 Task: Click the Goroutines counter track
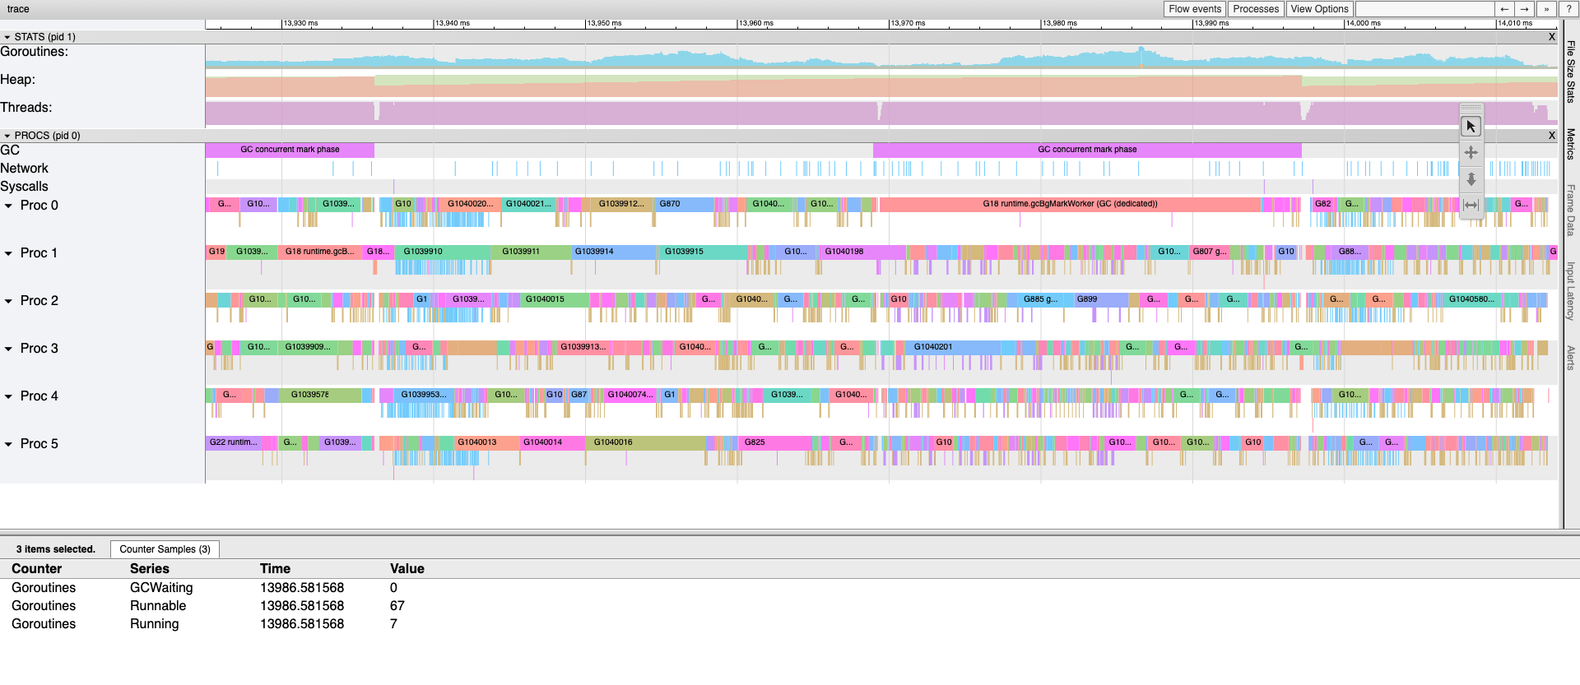point(881,56)
